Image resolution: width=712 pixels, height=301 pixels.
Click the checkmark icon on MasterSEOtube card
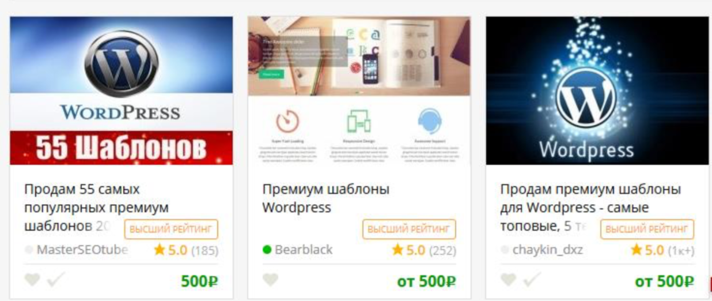56,280
